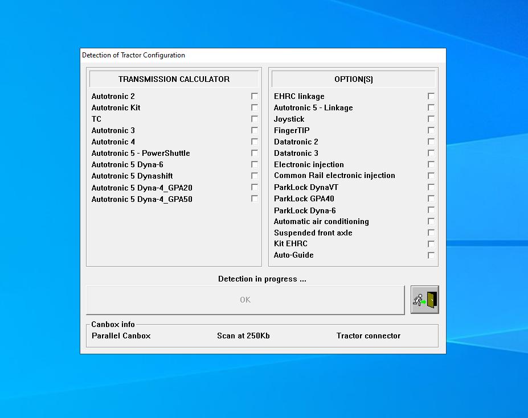
Task: Click the 'Auto-Guide' label
Action: 294,255
